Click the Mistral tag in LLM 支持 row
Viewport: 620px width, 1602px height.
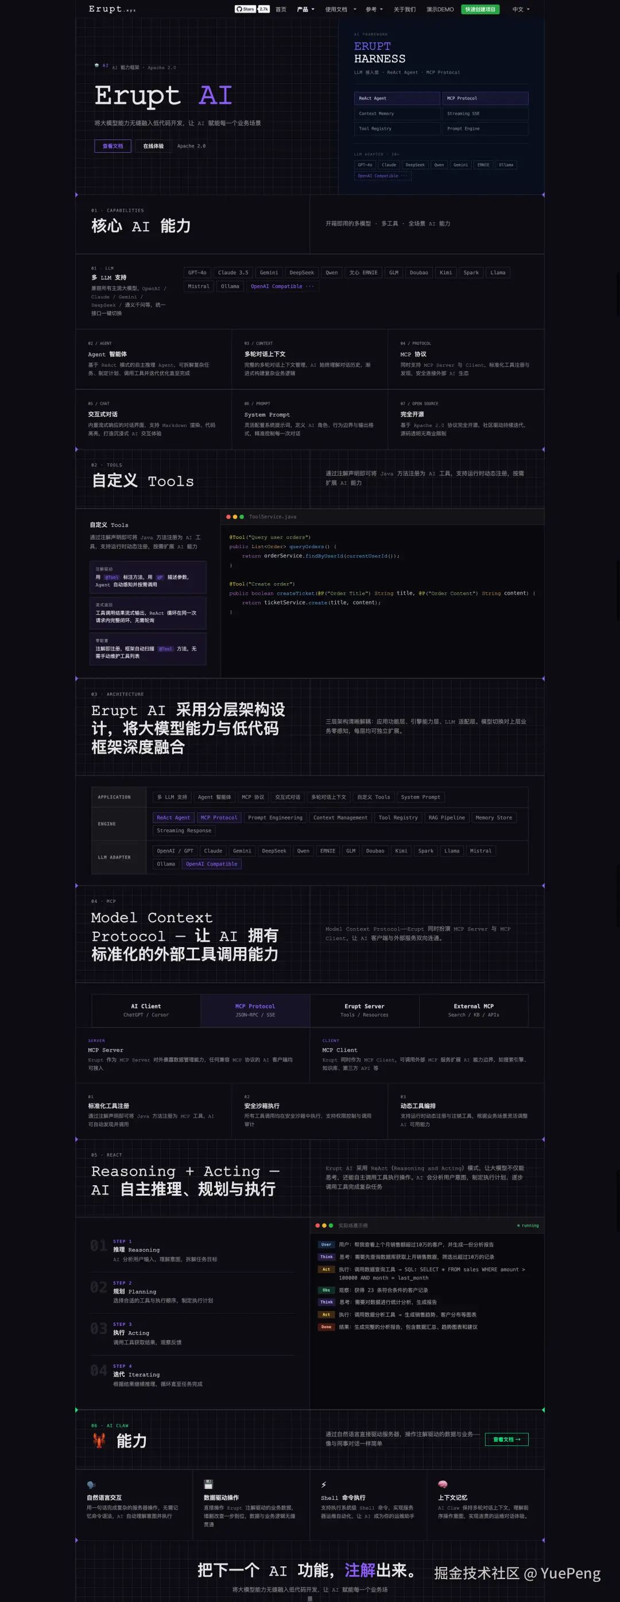(x=199, y=286)
